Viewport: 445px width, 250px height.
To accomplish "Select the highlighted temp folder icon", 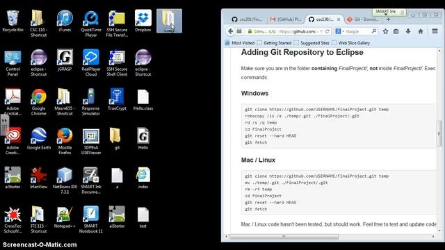I will tap(169, 21).
